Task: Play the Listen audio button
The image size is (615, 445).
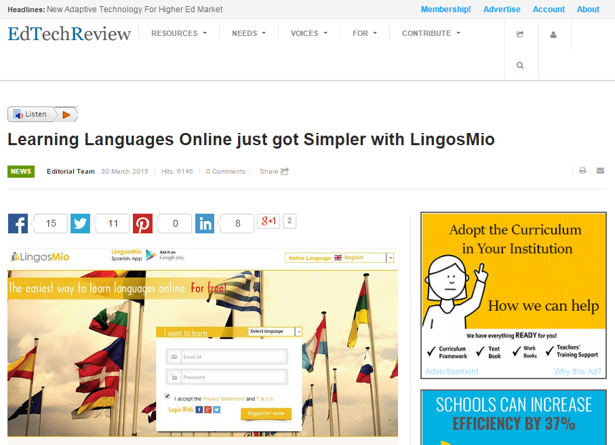Action: tap(66, 115)
